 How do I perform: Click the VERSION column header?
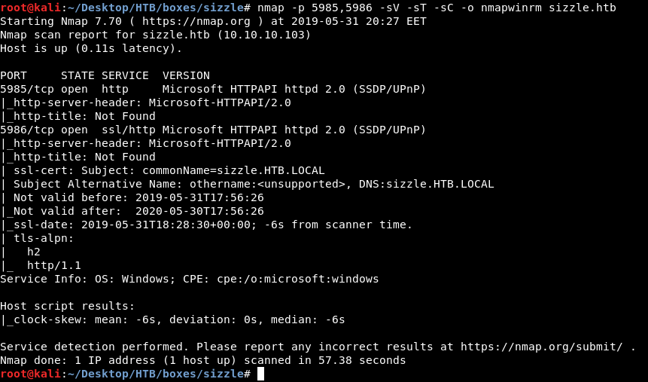186,75
